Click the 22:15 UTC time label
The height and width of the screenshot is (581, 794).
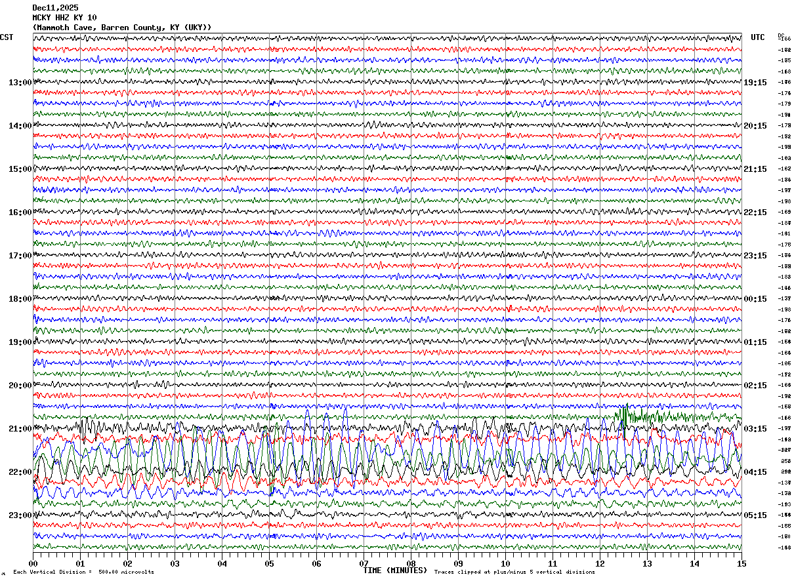[x=755, y=212]
